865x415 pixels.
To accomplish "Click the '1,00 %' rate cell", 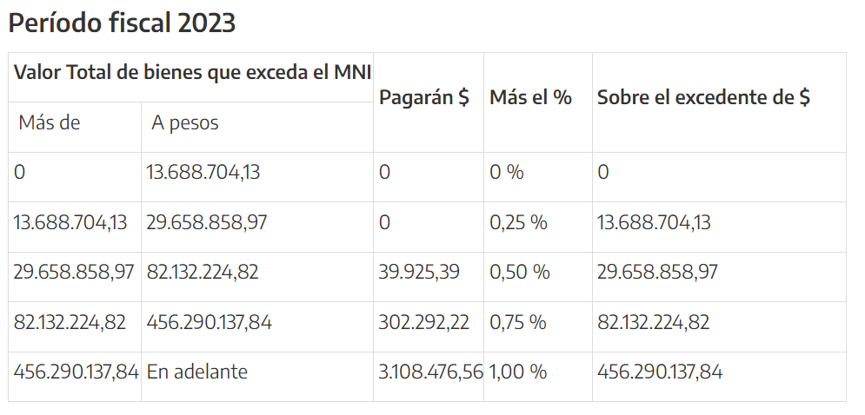I will point(517,372).
